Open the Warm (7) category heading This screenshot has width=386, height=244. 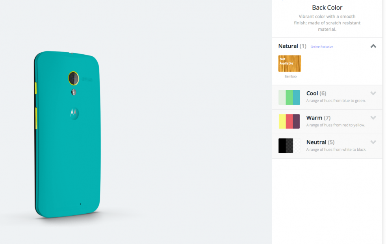tap(318, 118)
